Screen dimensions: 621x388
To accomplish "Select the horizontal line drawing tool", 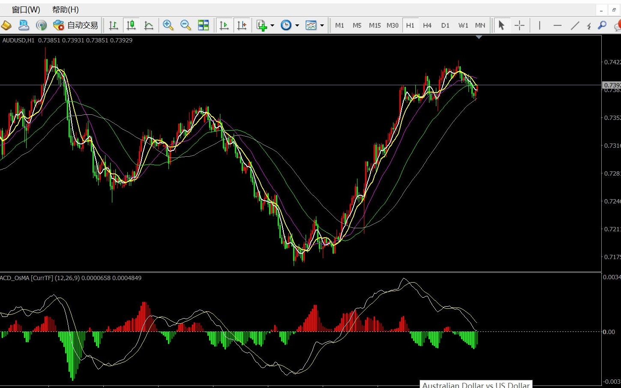I will click(x=558, y=25).
